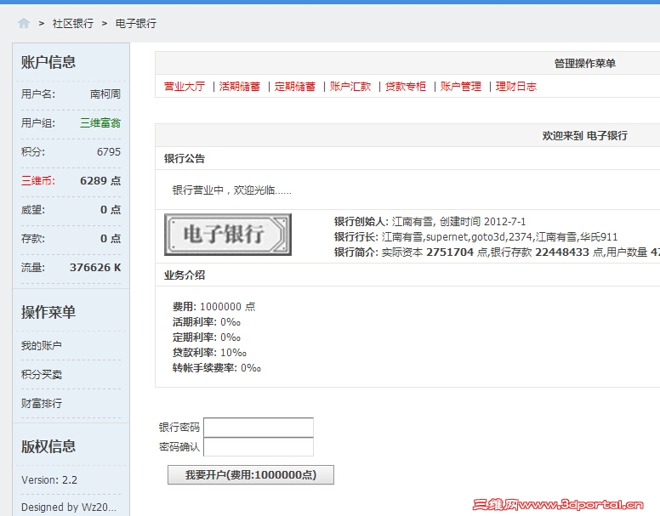Click the username 南柯周
Screen dimensions: 660x516
pyautogui.click(x=105, y=94)
